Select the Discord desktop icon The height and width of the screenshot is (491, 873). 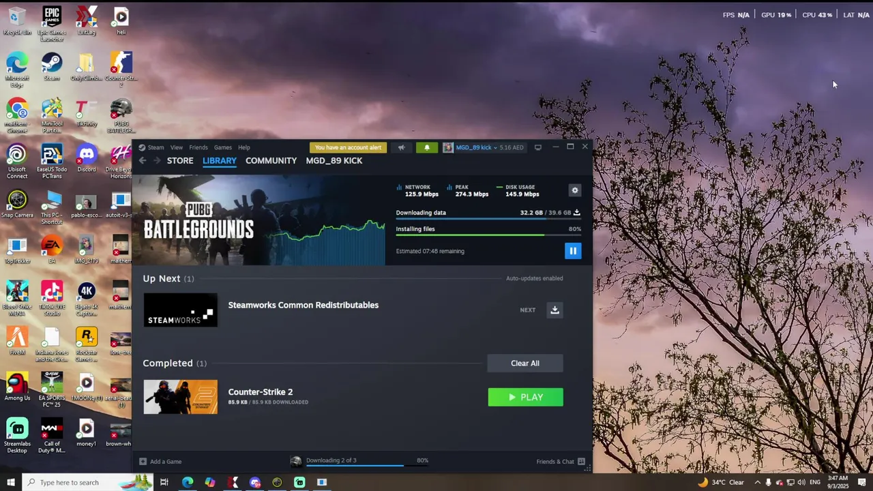tap(86, 158)
